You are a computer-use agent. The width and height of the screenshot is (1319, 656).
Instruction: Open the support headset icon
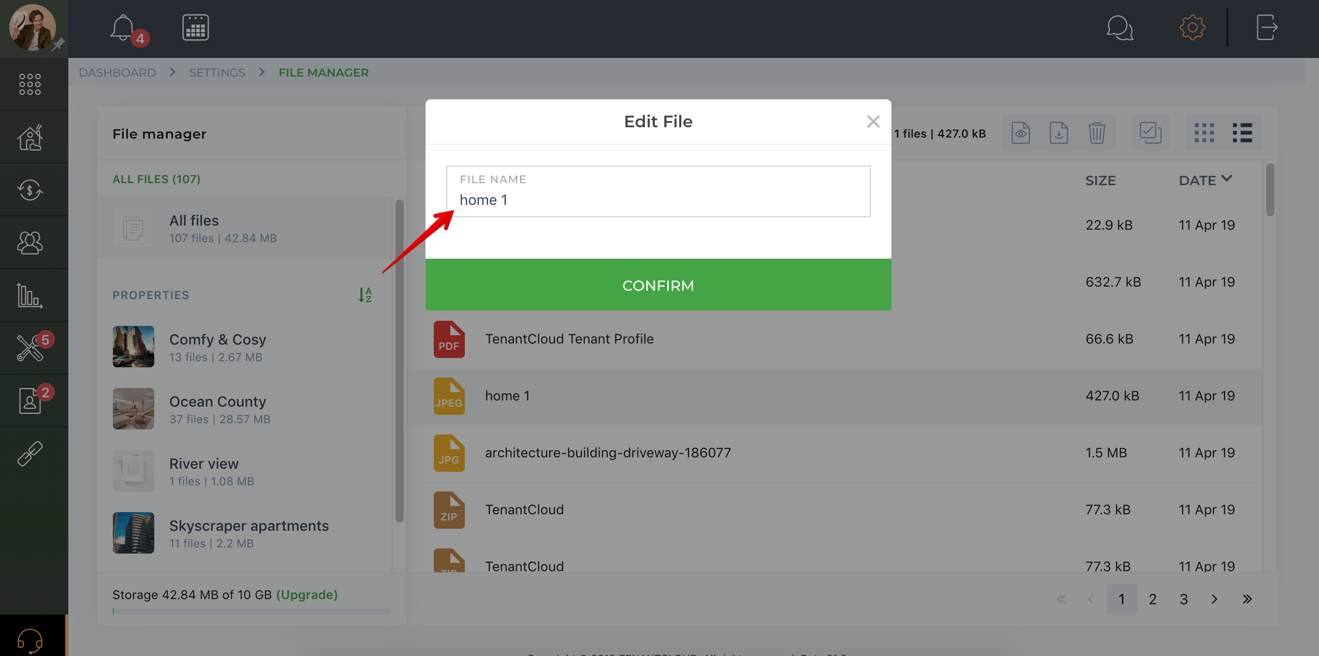(30, 641)
